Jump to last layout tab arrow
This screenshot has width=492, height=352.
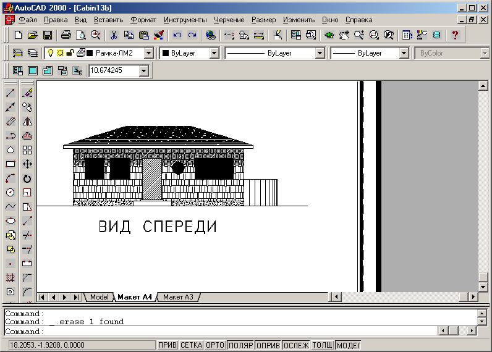pyautogui.click(x=76, y=297)
